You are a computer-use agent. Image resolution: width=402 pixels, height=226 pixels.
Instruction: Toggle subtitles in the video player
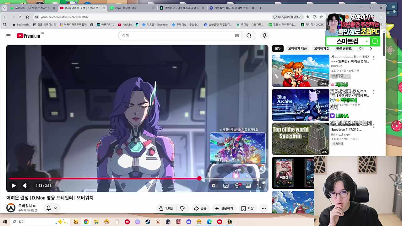[226, 186]
